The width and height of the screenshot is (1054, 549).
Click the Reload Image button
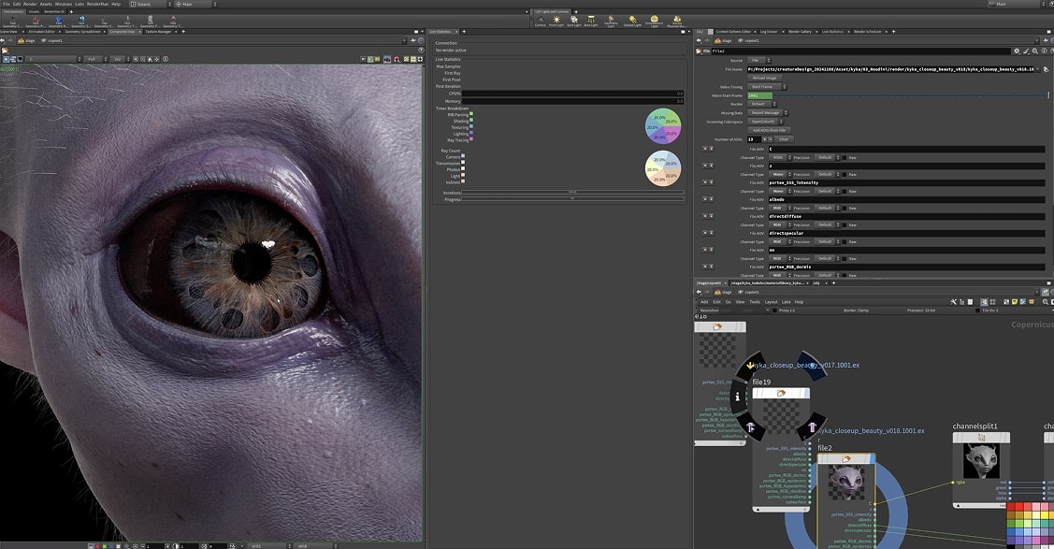click(x=765, y=78)
